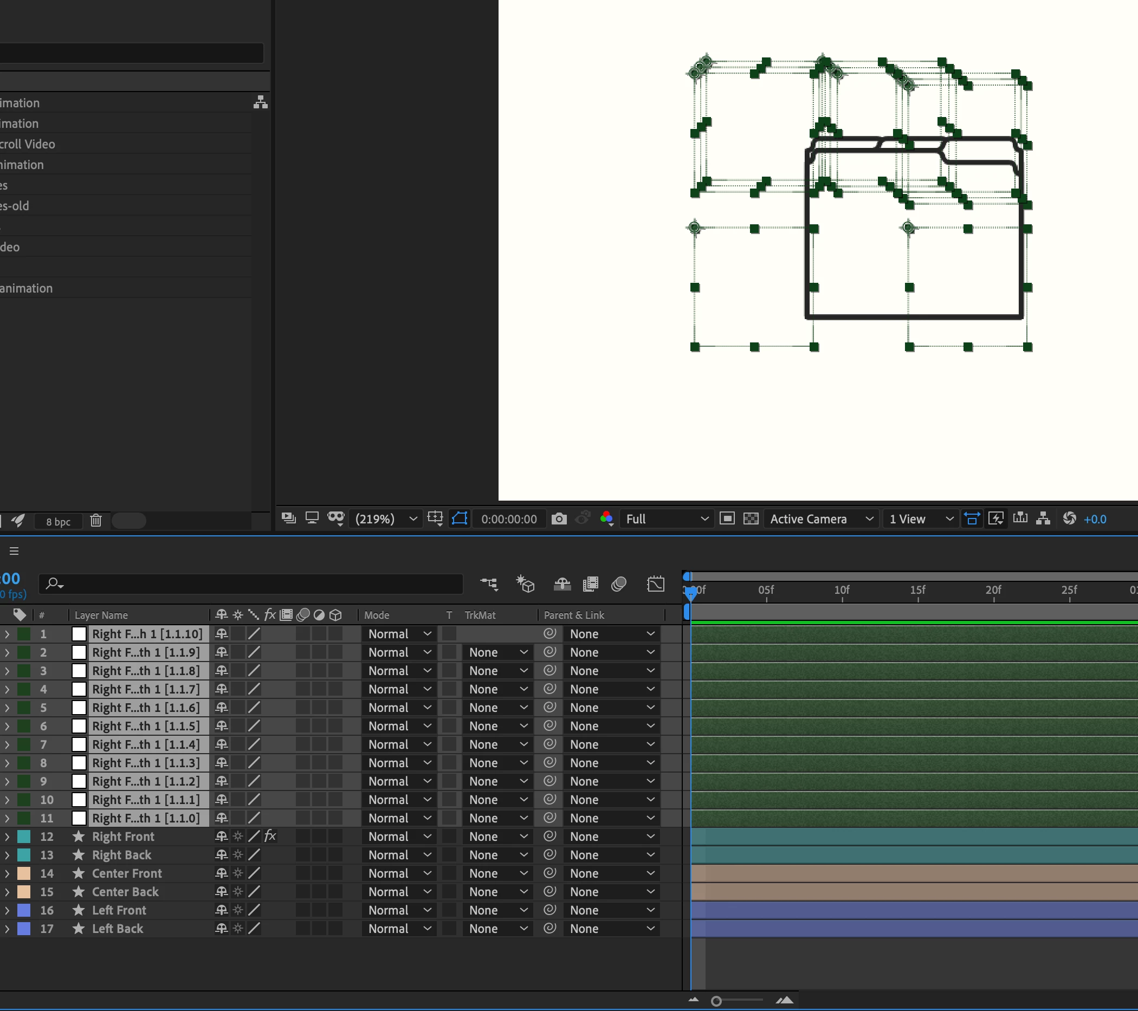Enable the Motion Blur timeline switch

coord(618,584)
